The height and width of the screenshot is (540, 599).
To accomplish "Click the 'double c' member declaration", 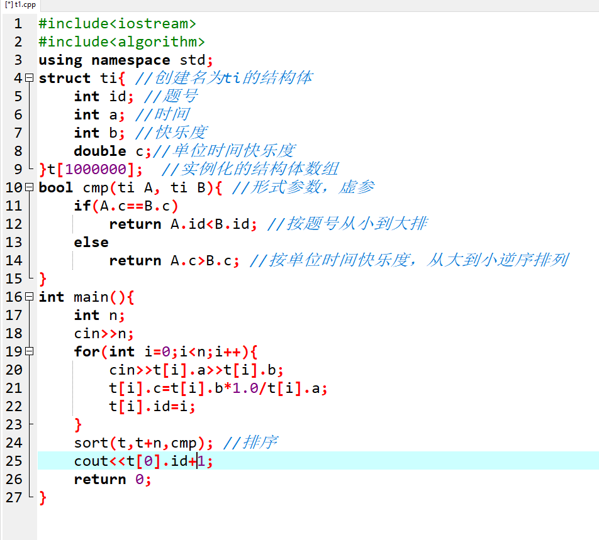I will click(108, 152).
